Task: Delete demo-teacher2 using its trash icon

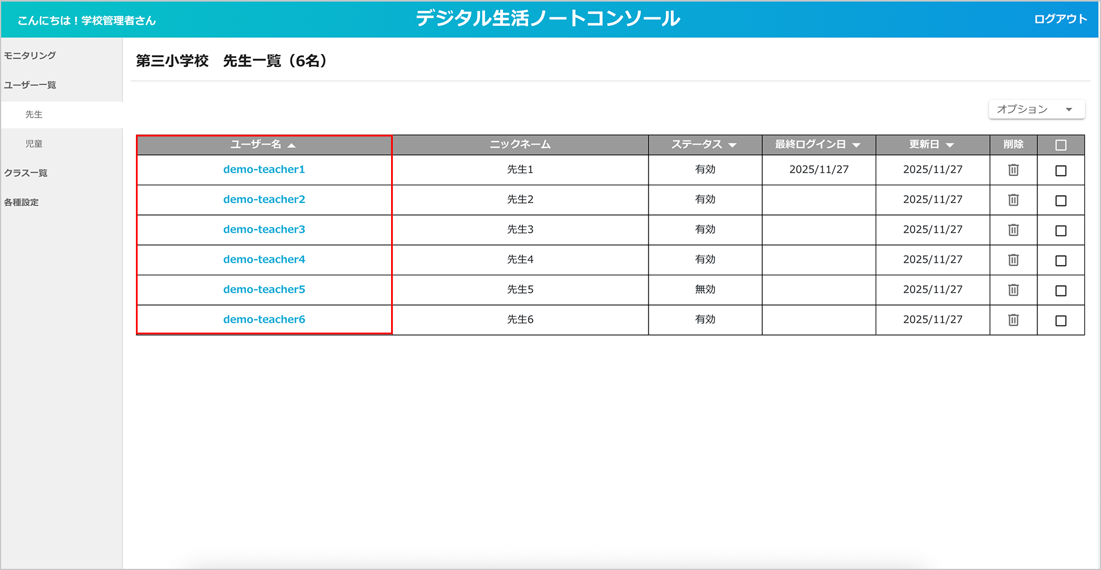Action: (x=1013, y=200)
